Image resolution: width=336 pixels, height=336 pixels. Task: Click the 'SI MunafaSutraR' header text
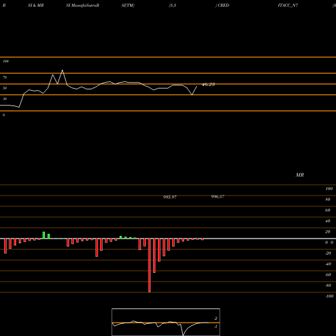[x=83, y=5]
